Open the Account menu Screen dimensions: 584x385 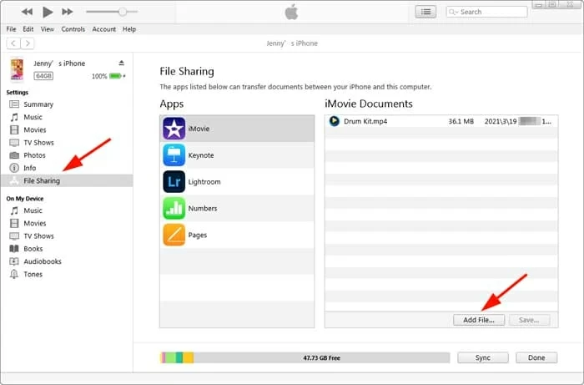(x=104, y=29)
